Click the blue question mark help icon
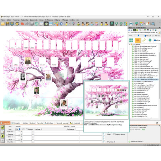Viewport: 161px width, 161px height. click(61, 24)
